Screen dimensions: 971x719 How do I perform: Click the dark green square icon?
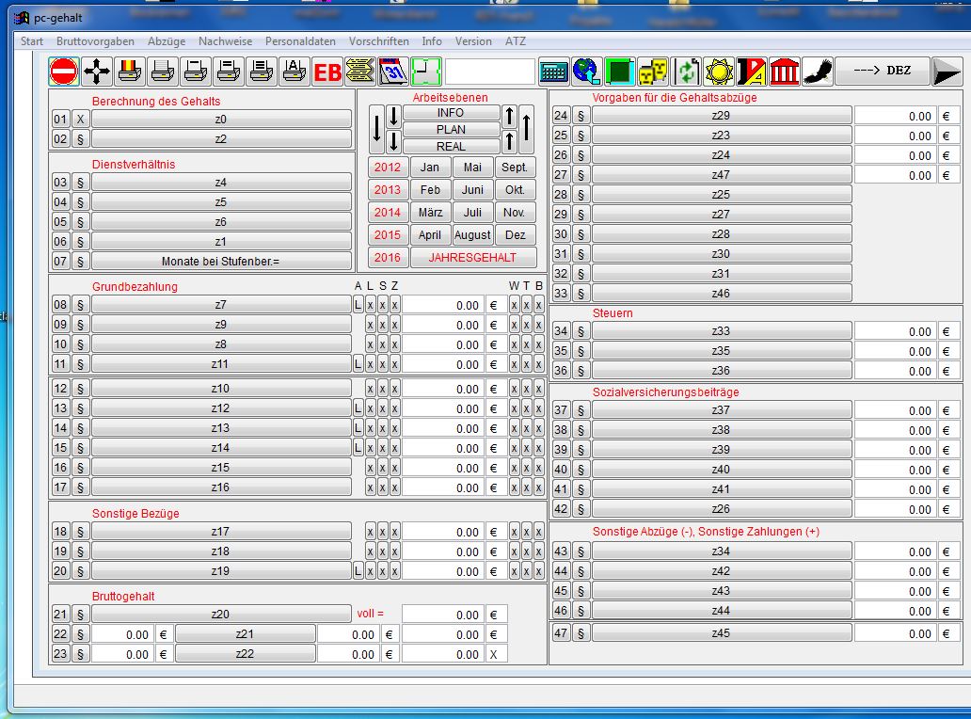(x=619, y=72)
